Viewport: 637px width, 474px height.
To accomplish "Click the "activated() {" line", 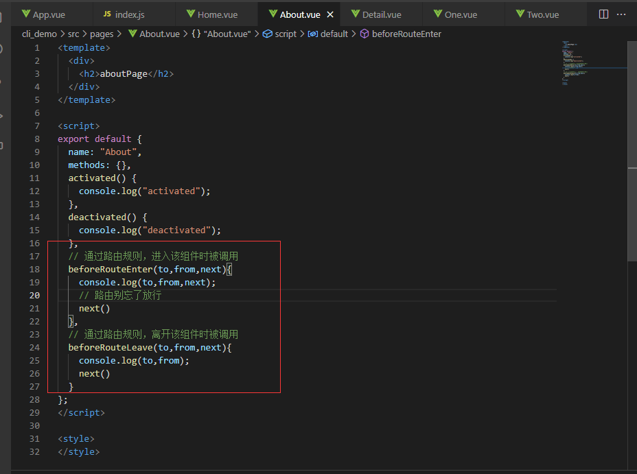I will click(x=102, y=178).
